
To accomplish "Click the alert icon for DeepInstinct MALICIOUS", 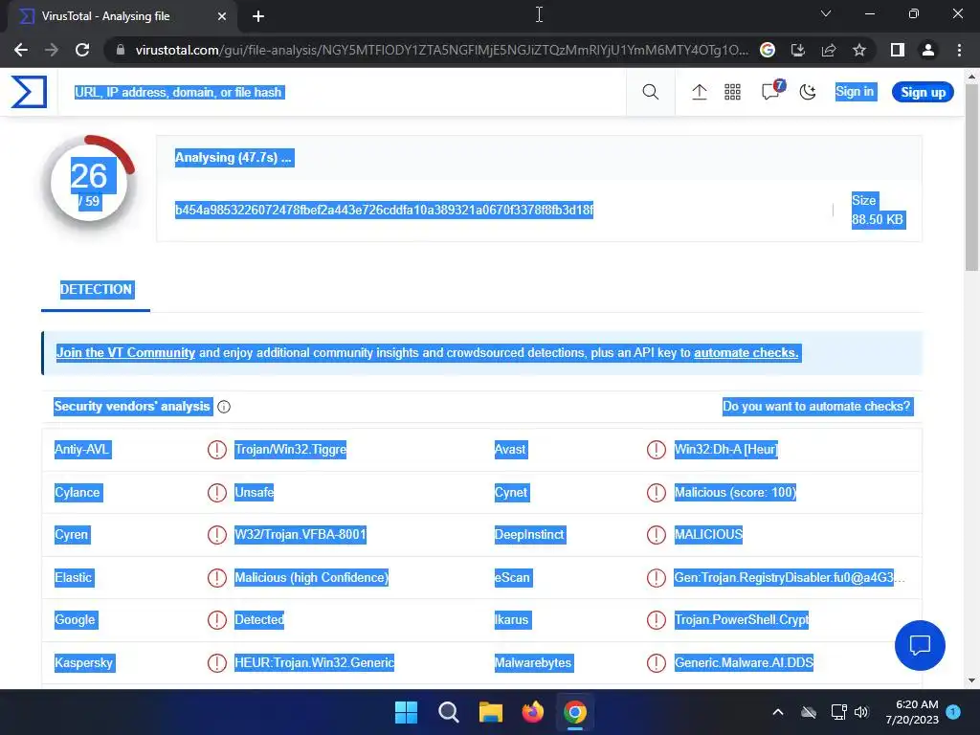I will point(656,535).
